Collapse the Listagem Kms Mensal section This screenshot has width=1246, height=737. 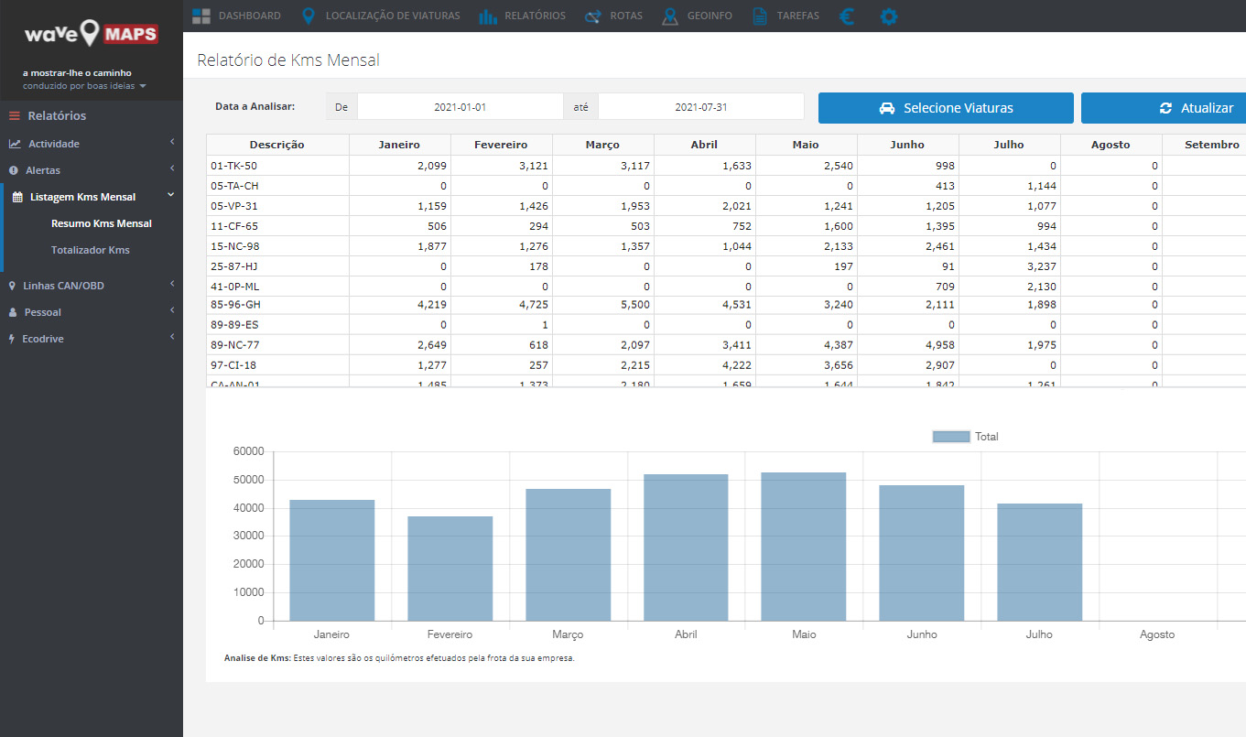92,197
